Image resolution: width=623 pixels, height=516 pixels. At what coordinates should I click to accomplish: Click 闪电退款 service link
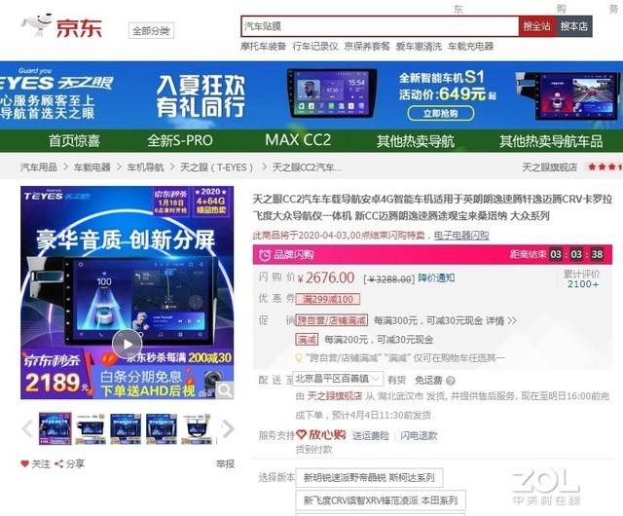[x=419, y=436]
